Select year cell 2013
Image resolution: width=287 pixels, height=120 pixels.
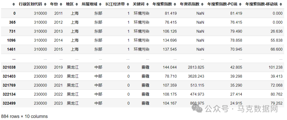[58, 31]
